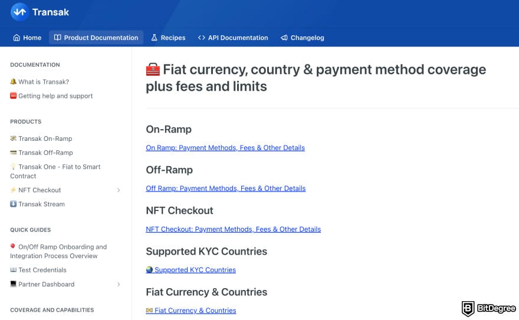
Task: Click the COVERAGE AND CAPABILITIES section label
Action: [x=52, y=310]
